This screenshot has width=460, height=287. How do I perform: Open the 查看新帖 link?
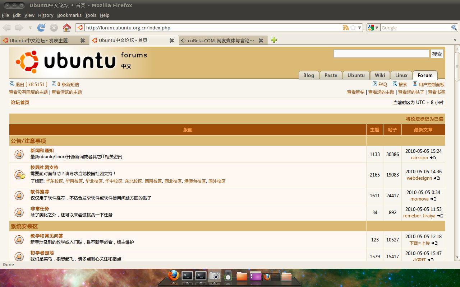(356, 92)
